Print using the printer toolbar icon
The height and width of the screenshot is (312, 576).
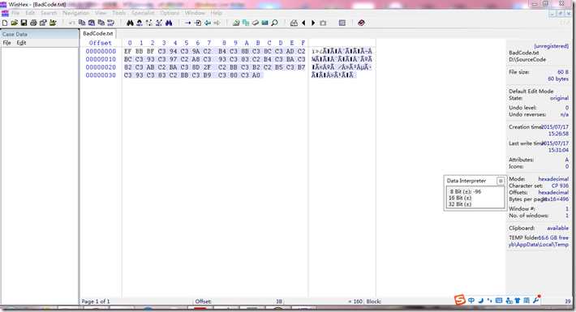tap(33, 23)
